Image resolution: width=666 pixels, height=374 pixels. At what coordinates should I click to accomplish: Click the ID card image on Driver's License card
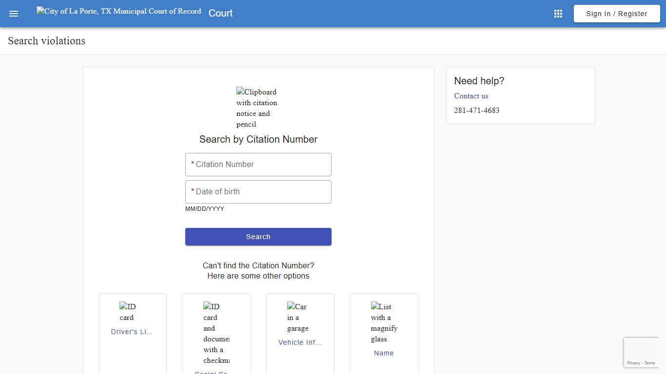[x=127, y=312]
